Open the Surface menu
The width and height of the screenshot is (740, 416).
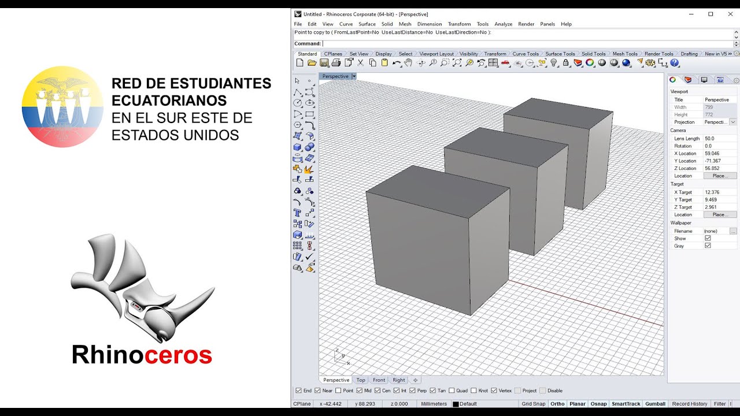(367, 24)
